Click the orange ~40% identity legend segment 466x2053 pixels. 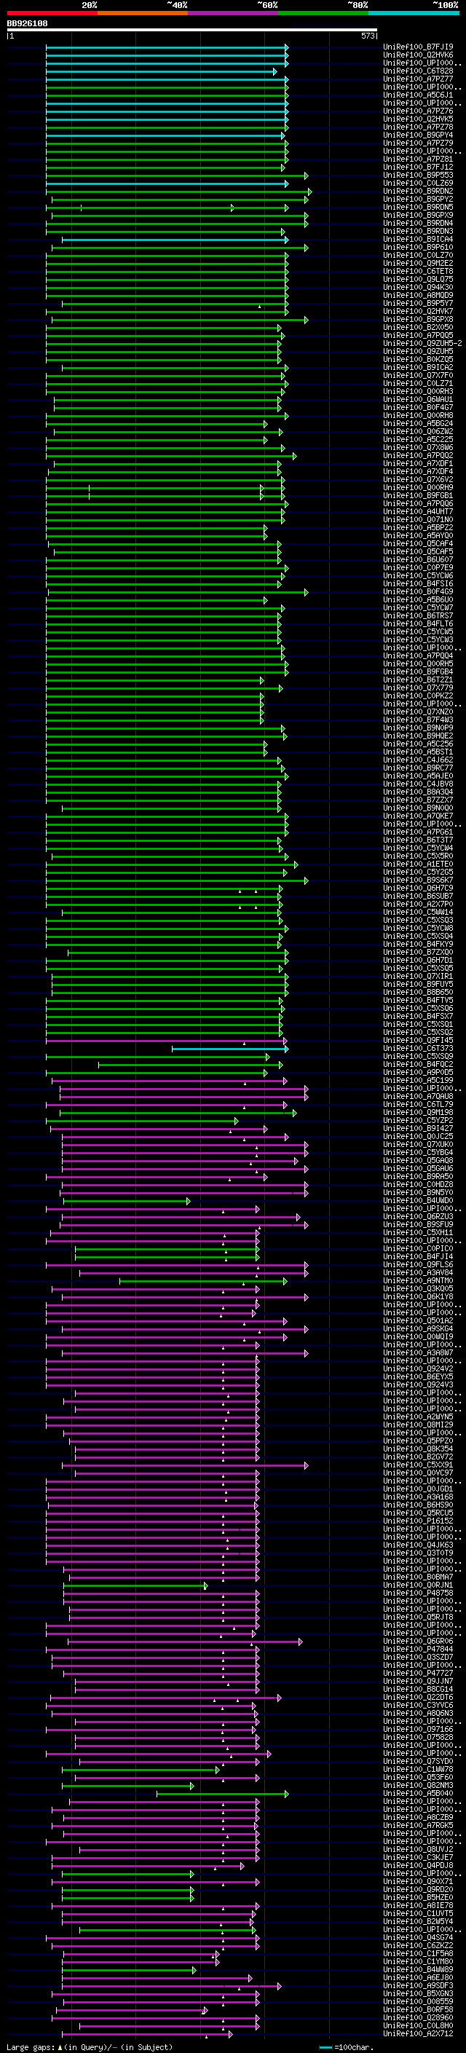coord(143,14)
